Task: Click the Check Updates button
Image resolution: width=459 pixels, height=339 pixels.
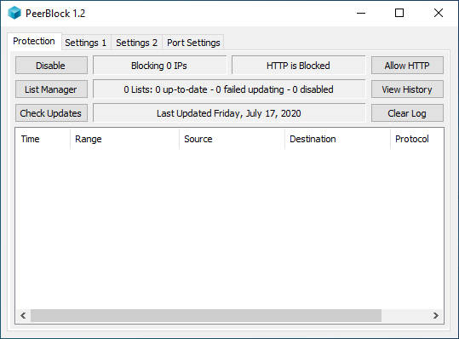Action: point(51,113)
